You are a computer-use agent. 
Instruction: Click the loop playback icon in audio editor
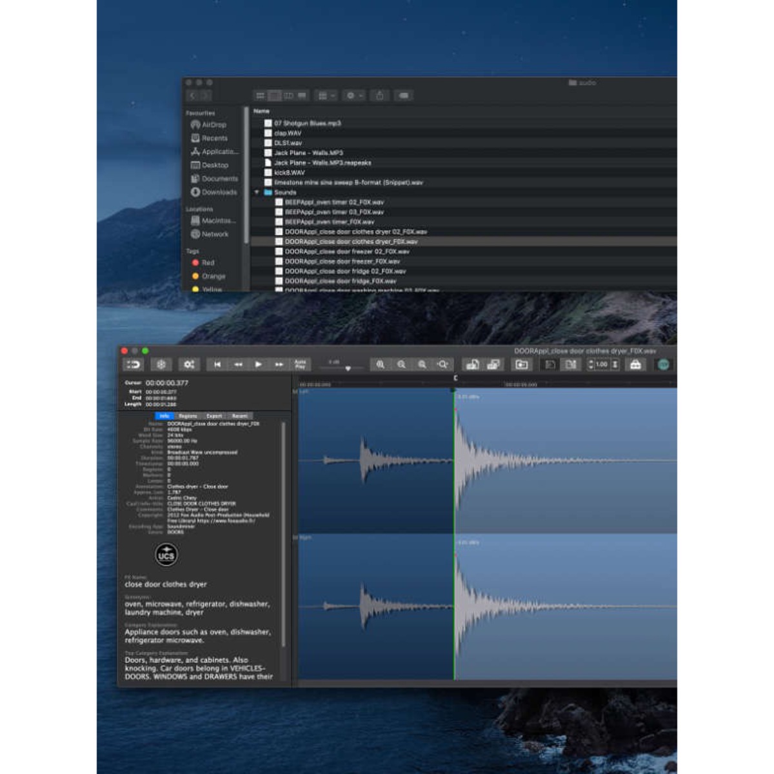133,364
